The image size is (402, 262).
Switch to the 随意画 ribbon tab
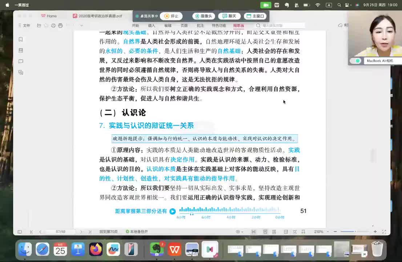(x=238, y=25)
